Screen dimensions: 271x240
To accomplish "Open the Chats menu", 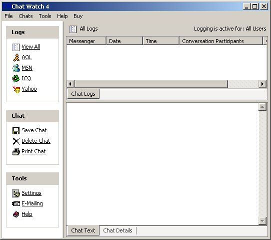I will [x=25, y=16].
